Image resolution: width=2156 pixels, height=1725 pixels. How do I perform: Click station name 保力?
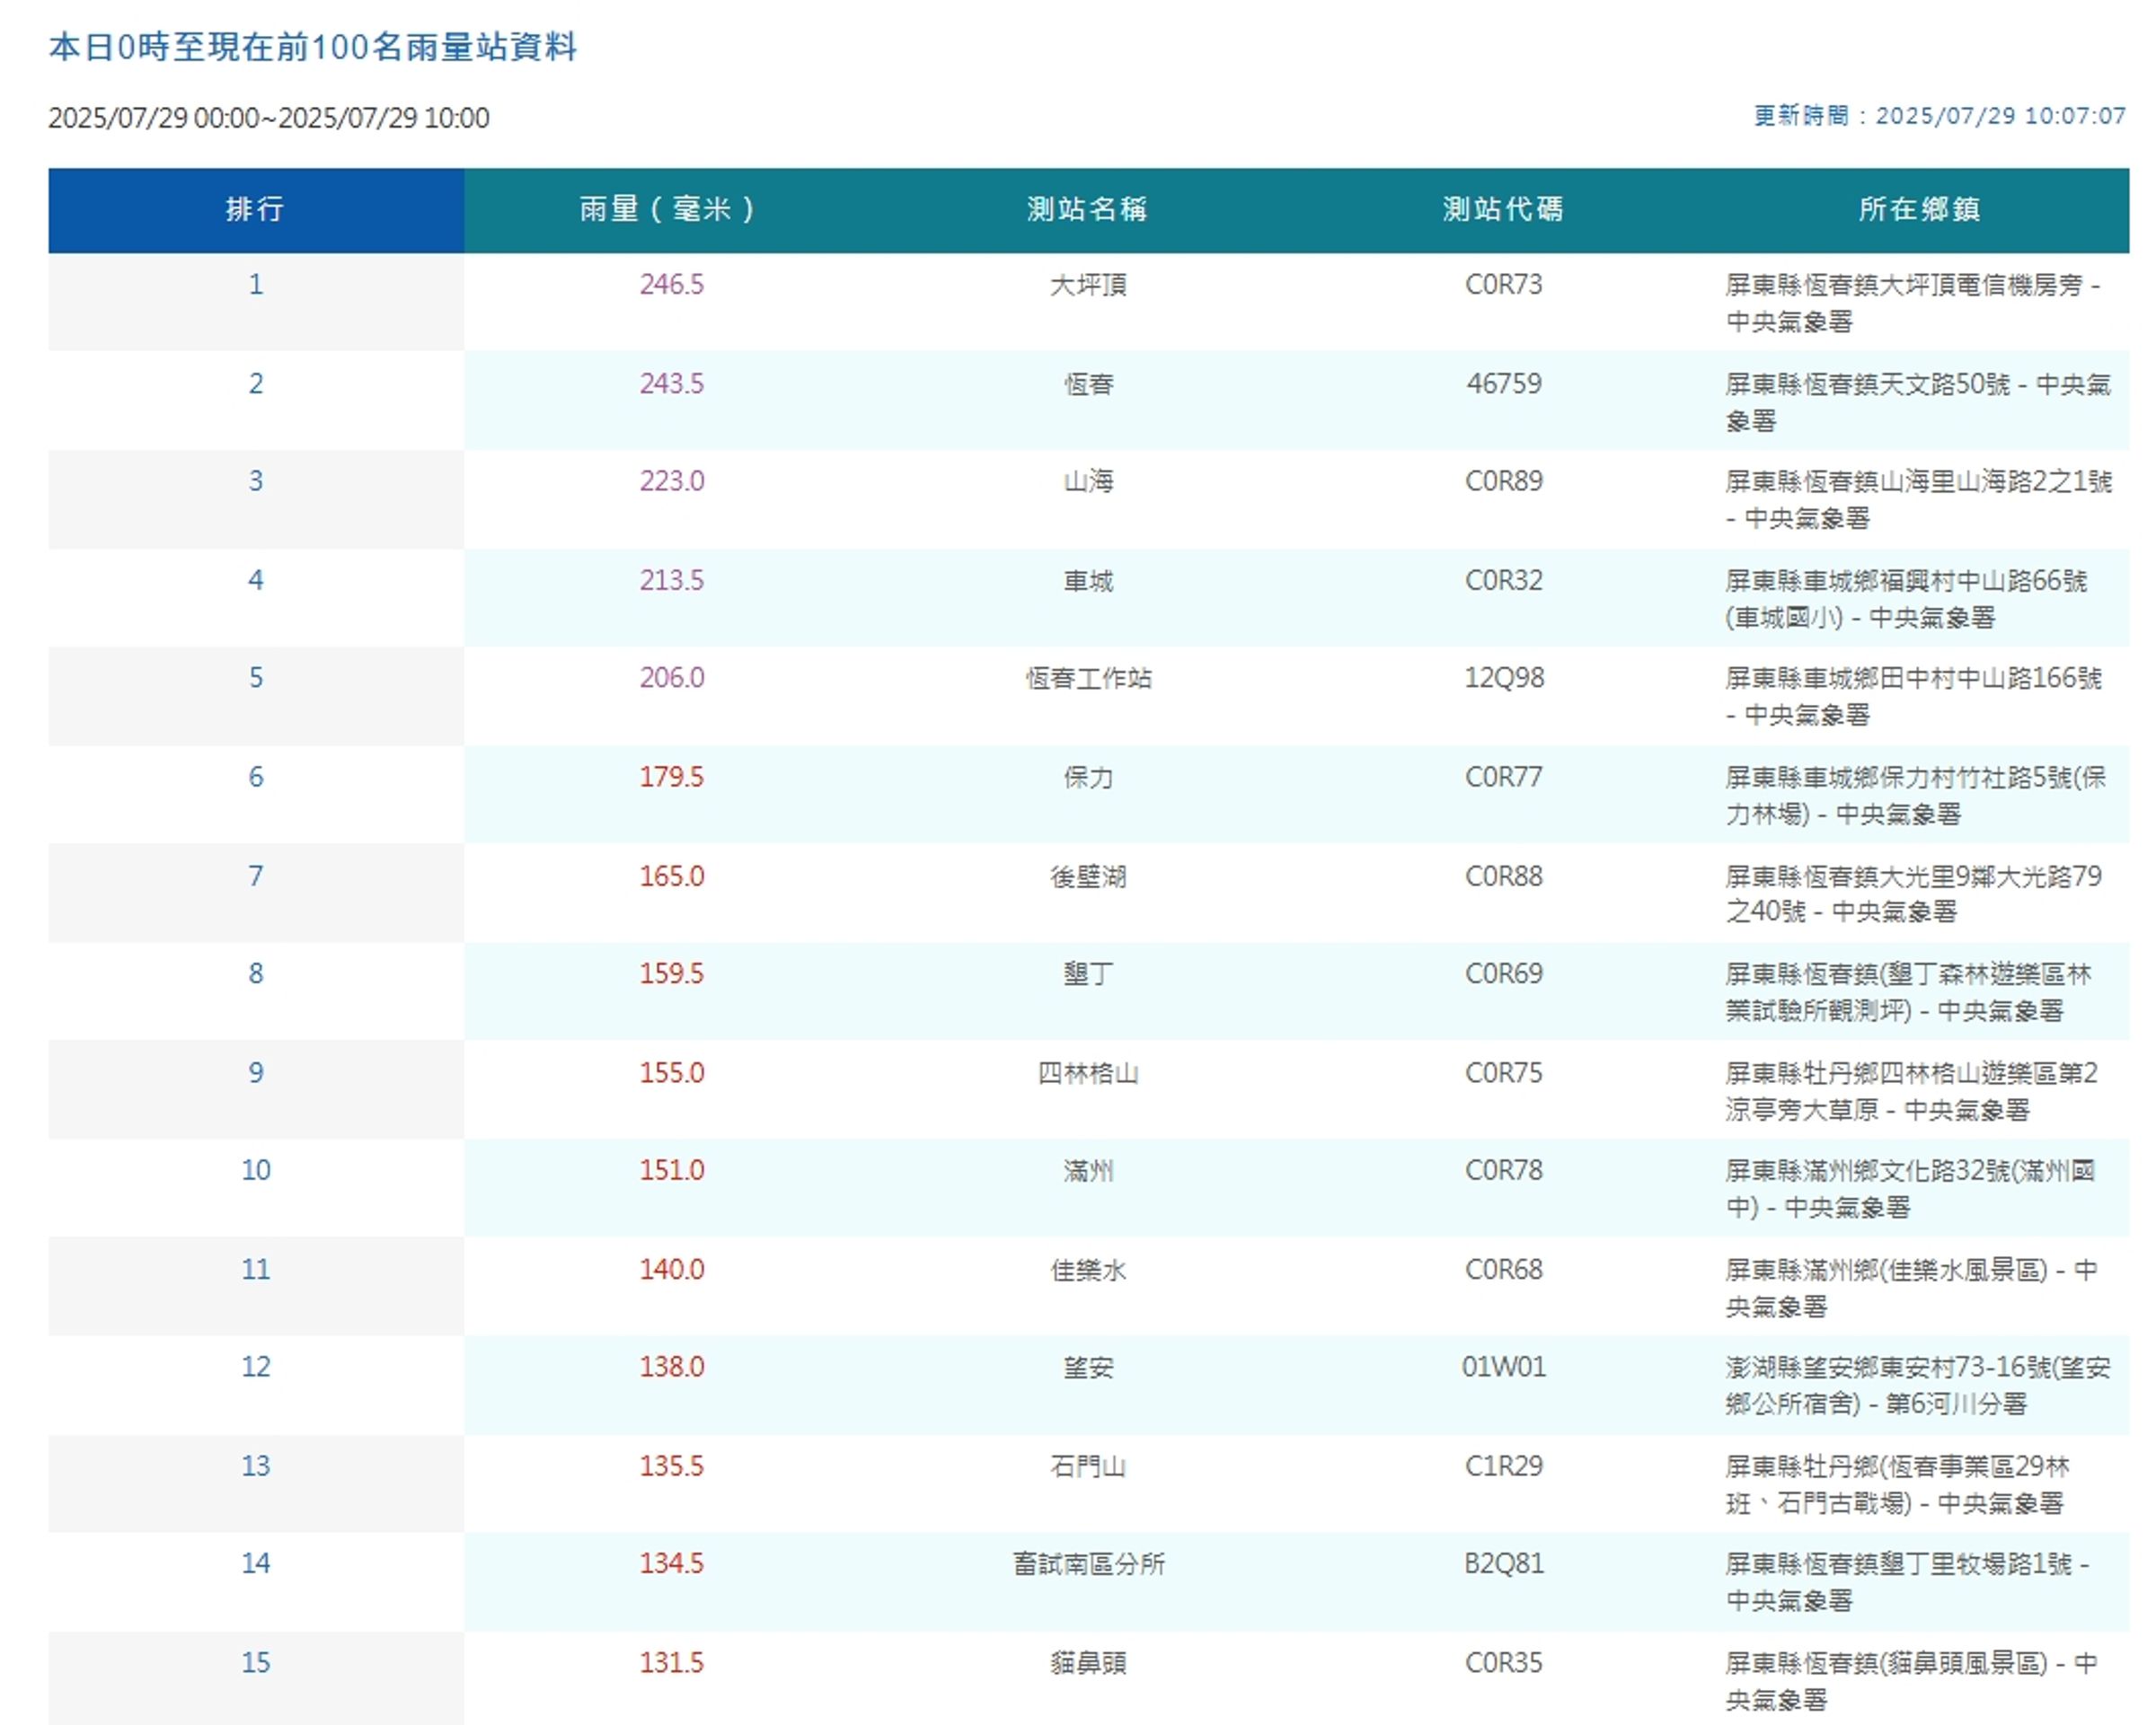click(1088, 777)
